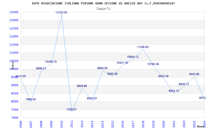Select the 9422.39 data label
207x129 pixels.
coord(164,76)
